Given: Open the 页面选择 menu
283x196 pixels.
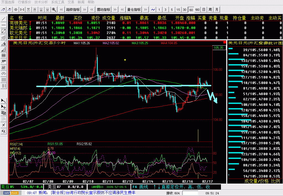Looking at the screenshot, I should coord(8,2).
